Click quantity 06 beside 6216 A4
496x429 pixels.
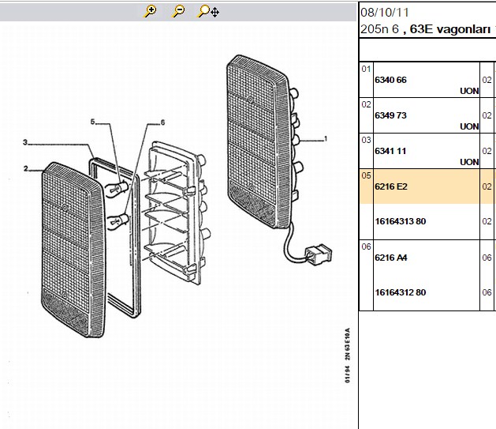(x=487, y=258)
